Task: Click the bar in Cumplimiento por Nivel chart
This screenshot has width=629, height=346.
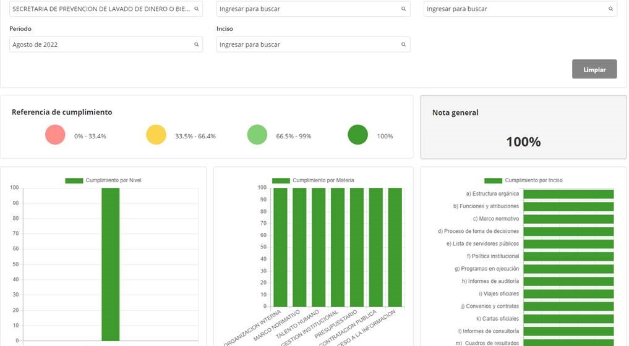Action: click(110, 264)
